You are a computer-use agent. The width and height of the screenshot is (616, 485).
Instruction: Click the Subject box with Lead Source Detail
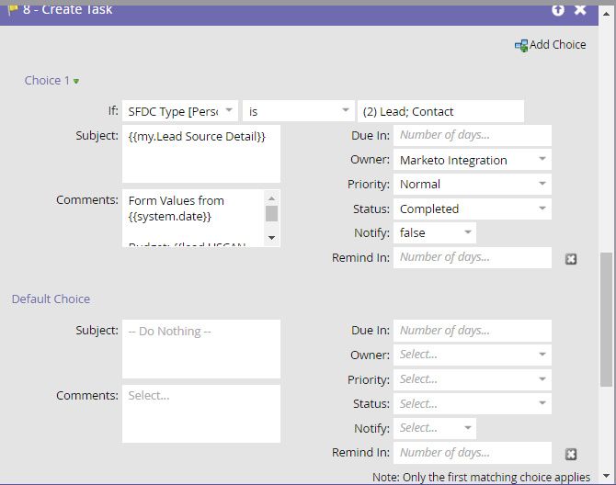200,153
